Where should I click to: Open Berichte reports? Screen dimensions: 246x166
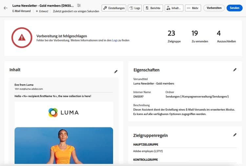point(153,8)
